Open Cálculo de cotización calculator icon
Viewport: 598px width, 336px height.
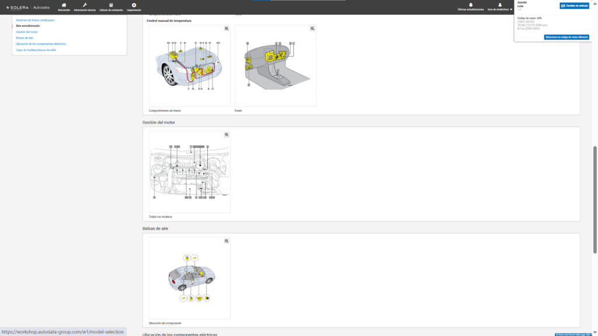111,5
